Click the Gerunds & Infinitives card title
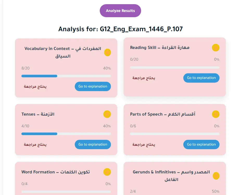Viewport: 238px width, 195px height. point(171,176)
